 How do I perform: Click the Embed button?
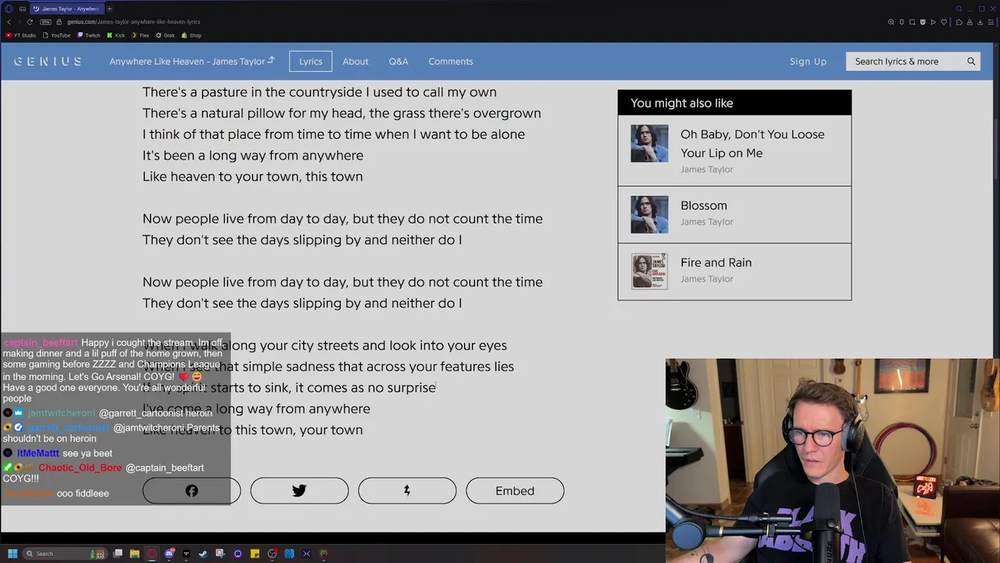click(515, 490)
